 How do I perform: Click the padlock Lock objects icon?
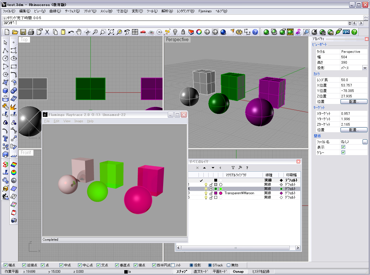coord(183,32)
